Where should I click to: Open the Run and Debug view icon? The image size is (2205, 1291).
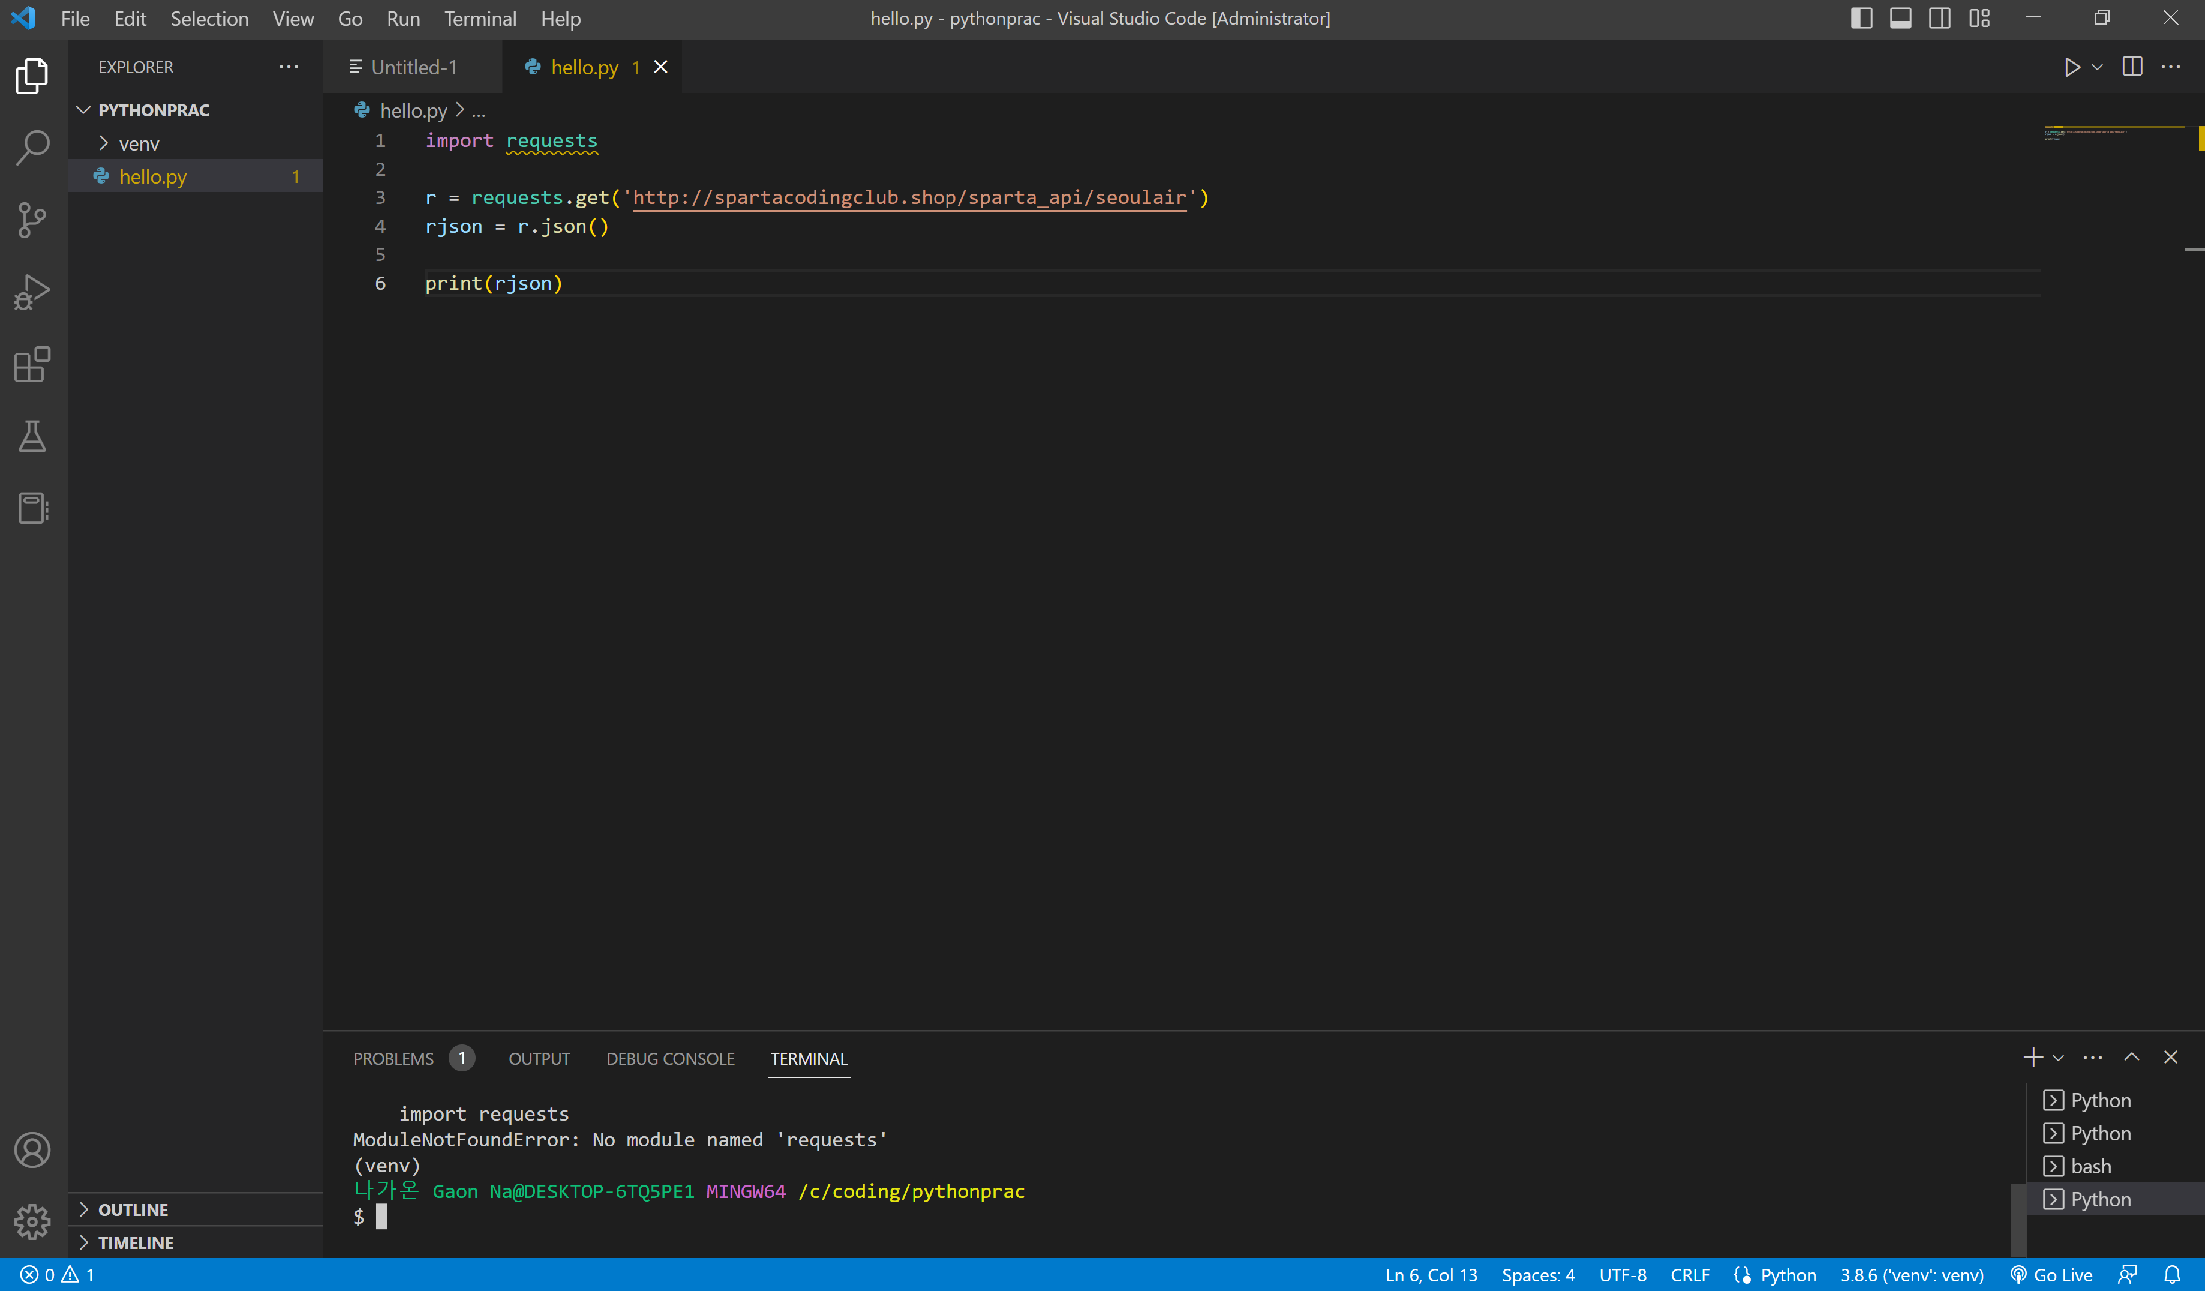tap(32, 292)
